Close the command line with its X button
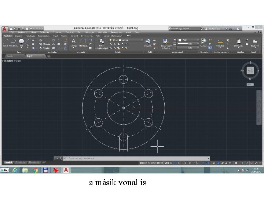The image size is (264, 198). pos(57,158)
